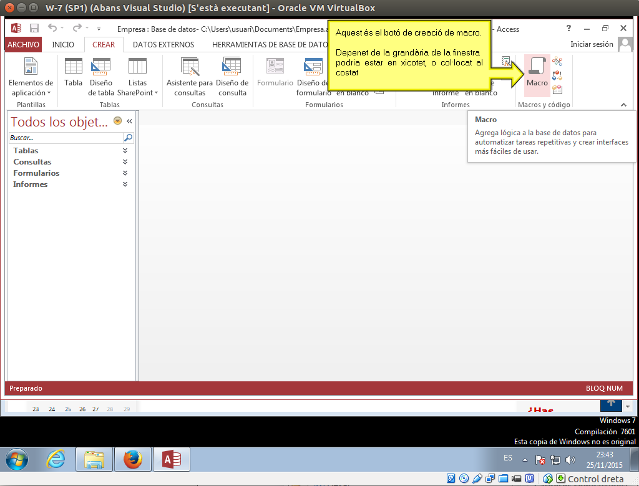The width and height of the screenshot is (639, 486).
Task: Click the VirtualBox USB devices icon
Action: 477,479
